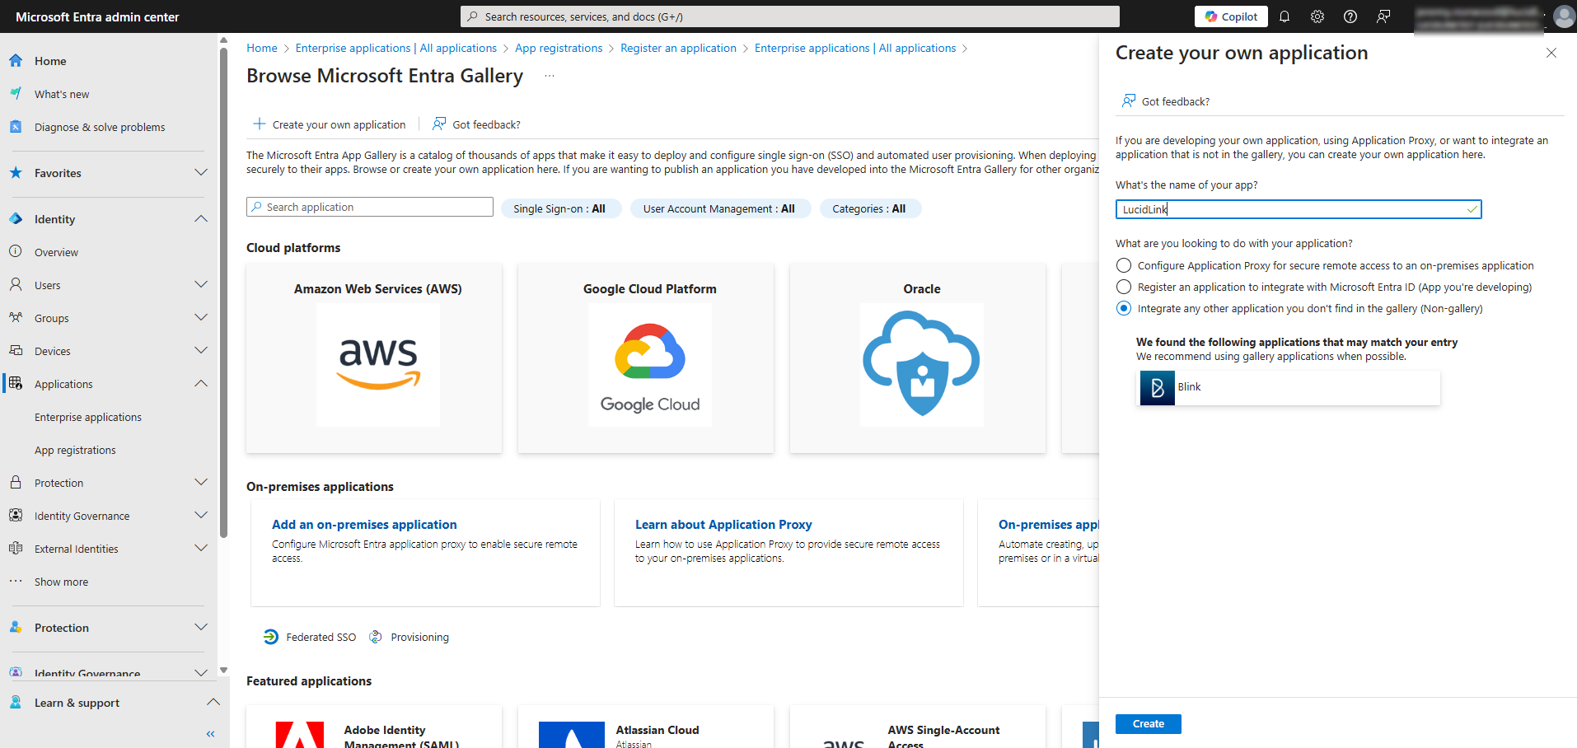The image size is (1577, 748).
Task: Click the top Search resources, services, and docs box
Action: [789, 16]
